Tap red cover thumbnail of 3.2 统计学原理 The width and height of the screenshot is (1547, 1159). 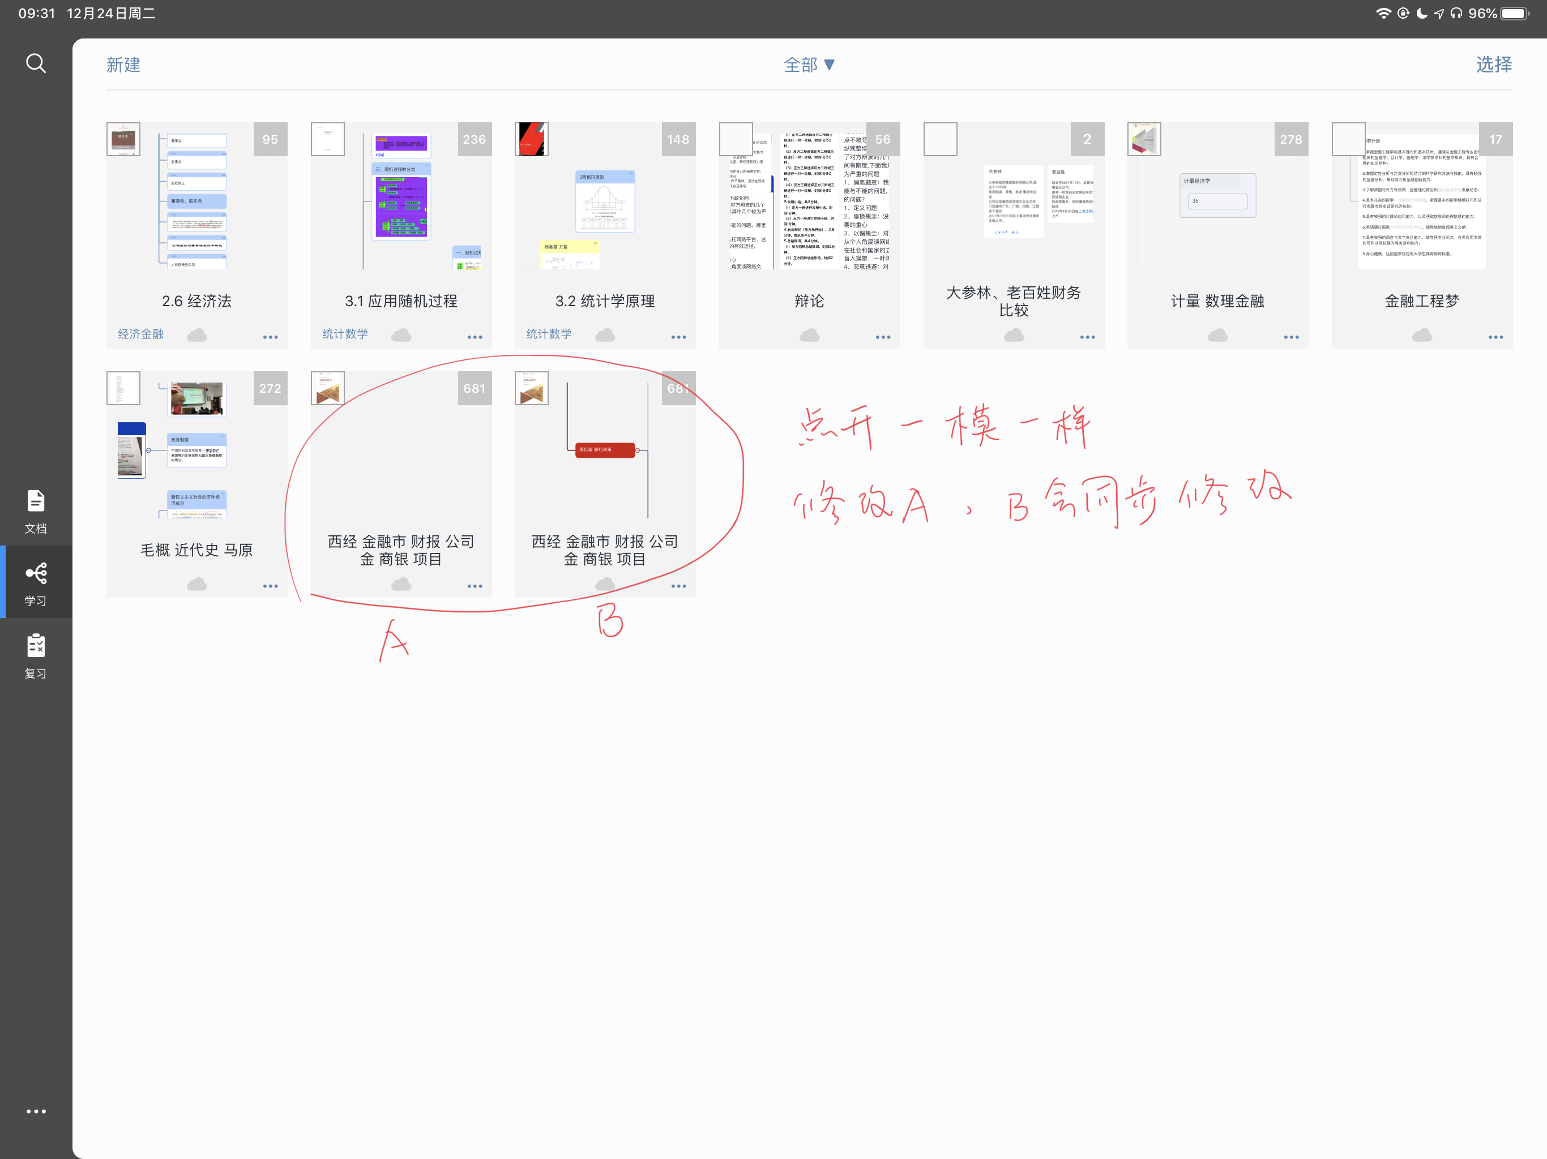pyautogui.click(x=532, y=139)
